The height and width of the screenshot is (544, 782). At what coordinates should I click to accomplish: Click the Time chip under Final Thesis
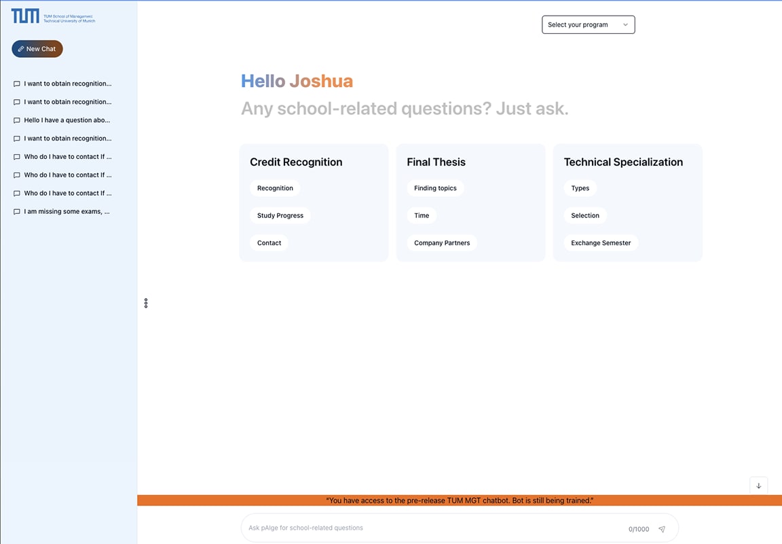[422, 215]
